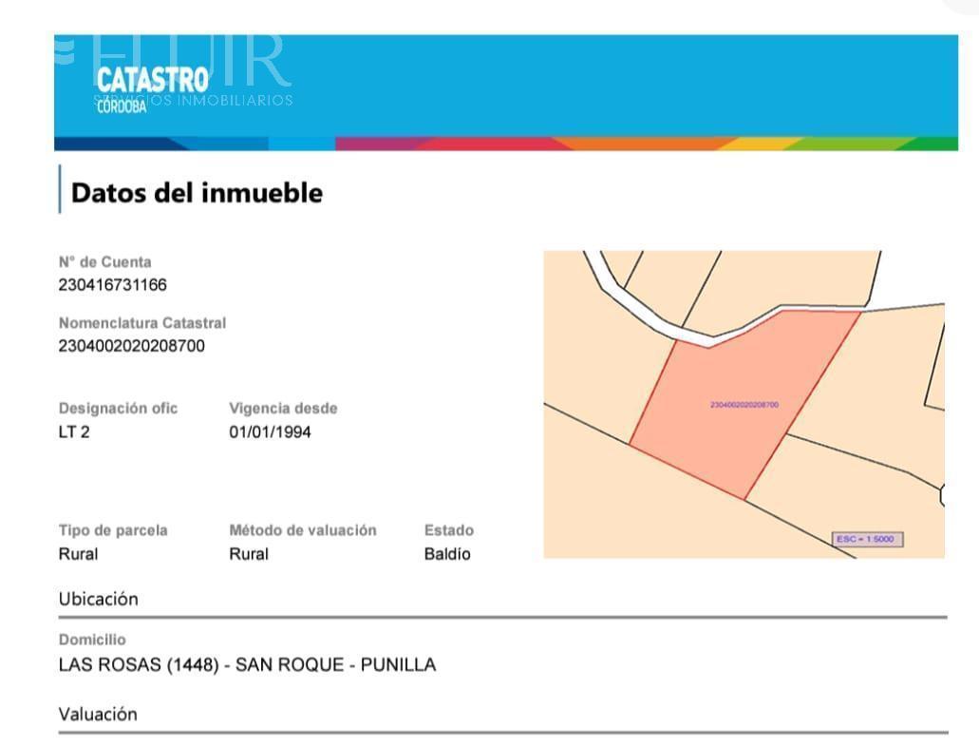This screenshot has width=979, height=747.
Task: Select the 'Tipo de parcela' label
Action: coord(113,530)
